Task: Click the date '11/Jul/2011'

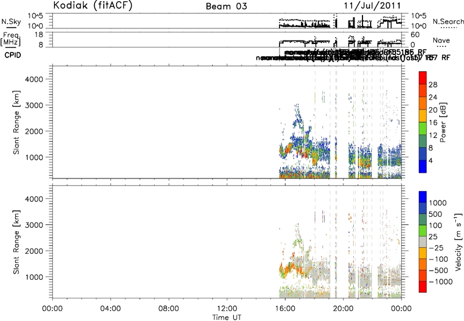Action: click(x=372, y=6)
